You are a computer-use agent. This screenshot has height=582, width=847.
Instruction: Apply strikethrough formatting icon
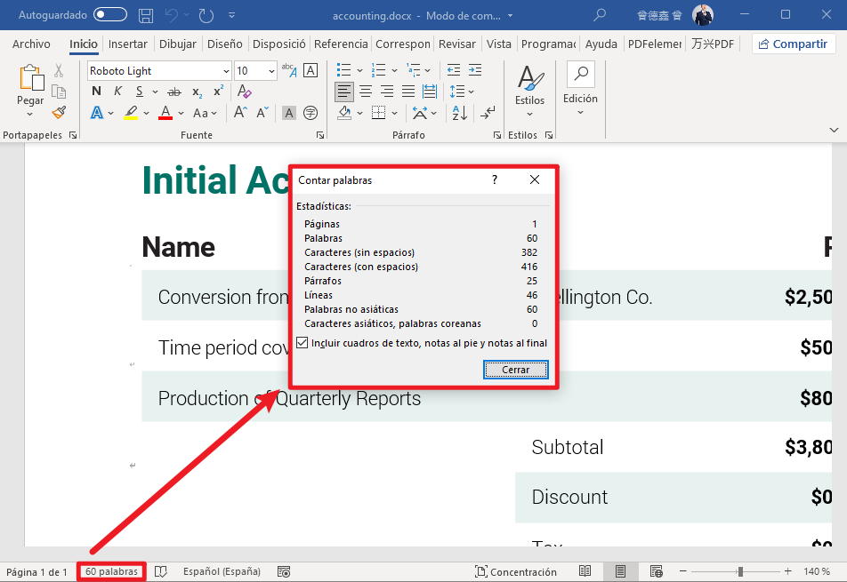click(174, 92)
